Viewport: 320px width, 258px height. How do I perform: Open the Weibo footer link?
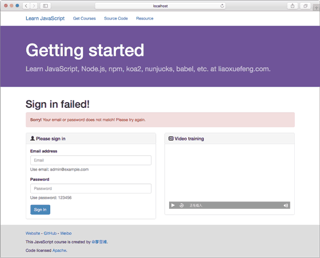[66, 233]
